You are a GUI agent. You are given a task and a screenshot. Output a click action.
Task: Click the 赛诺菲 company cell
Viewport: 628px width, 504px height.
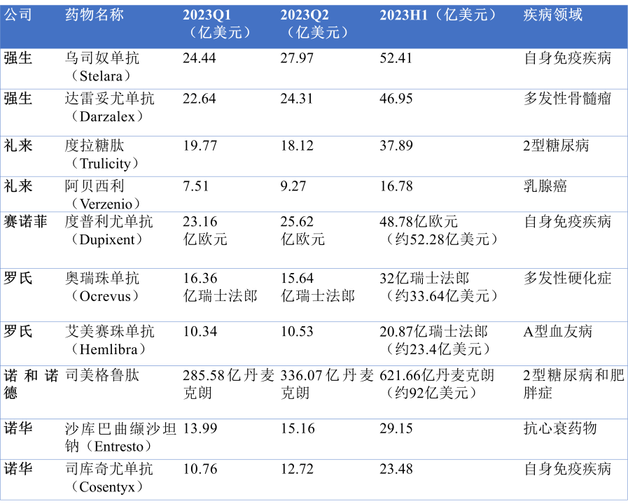point(25,222)
